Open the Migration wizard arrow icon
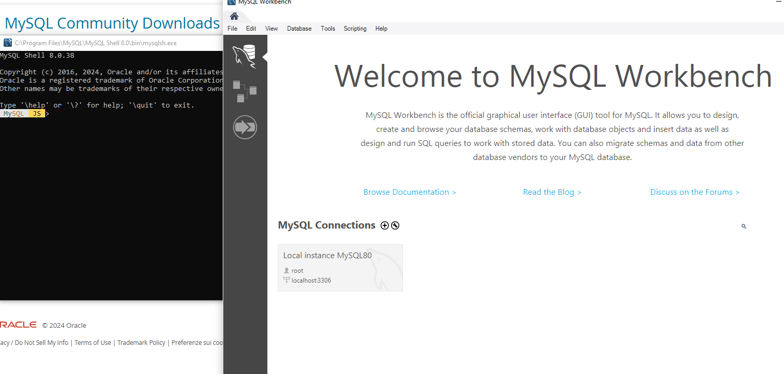The image size is (784, 374). coord(245,127)
